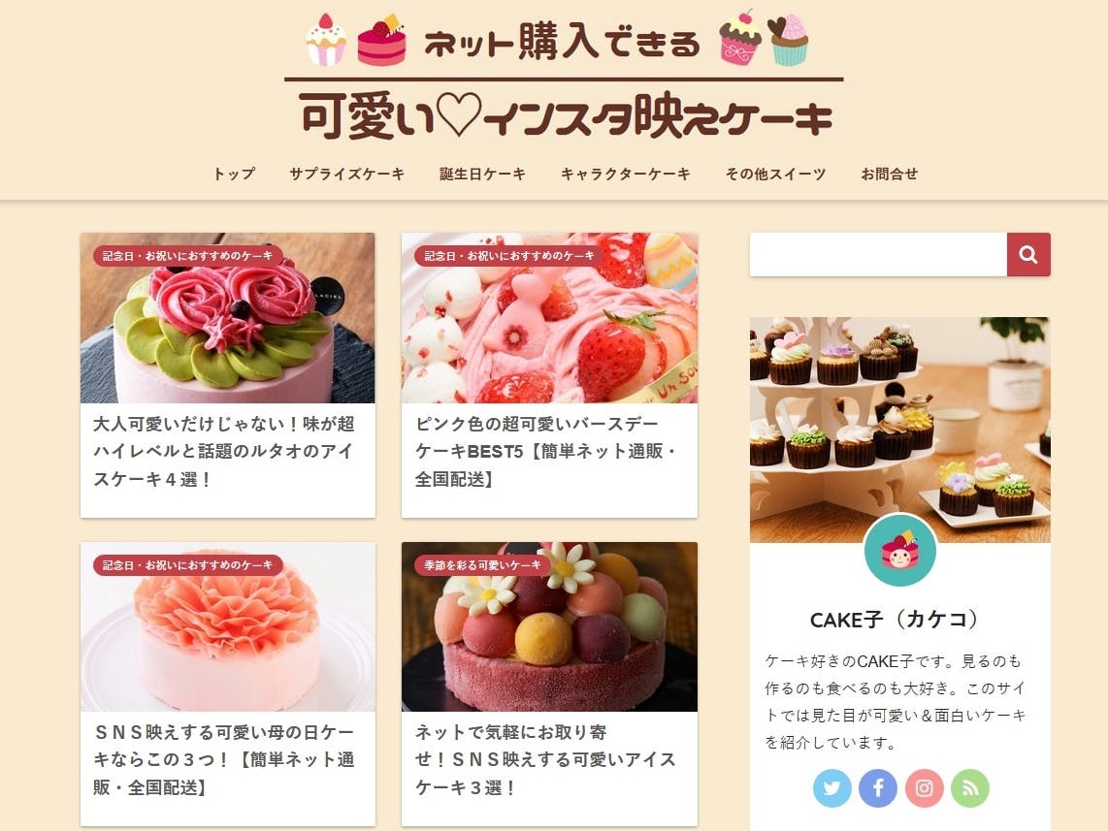Open the お問合せ contact page
The image size is (1108, 831).
[889, 174]
